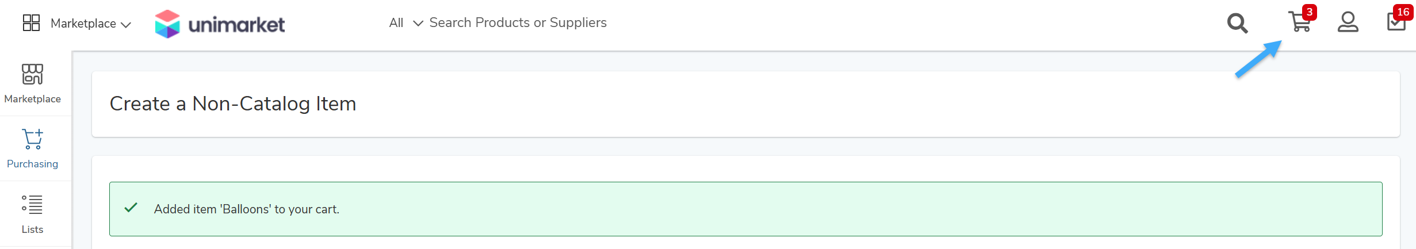
Task: Open the Purchasing cart sidebar icon
Action: [x=32, y=139]
